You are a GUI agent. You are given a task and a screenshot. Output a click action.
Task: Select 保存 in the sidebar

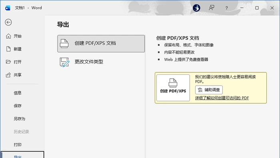(x=18, y=106)
